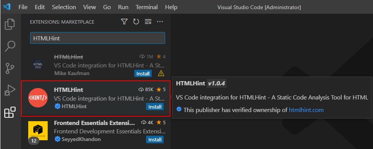Open the Search view in activity bar
Screen dimensions: 373x149
tap(10, 46)
